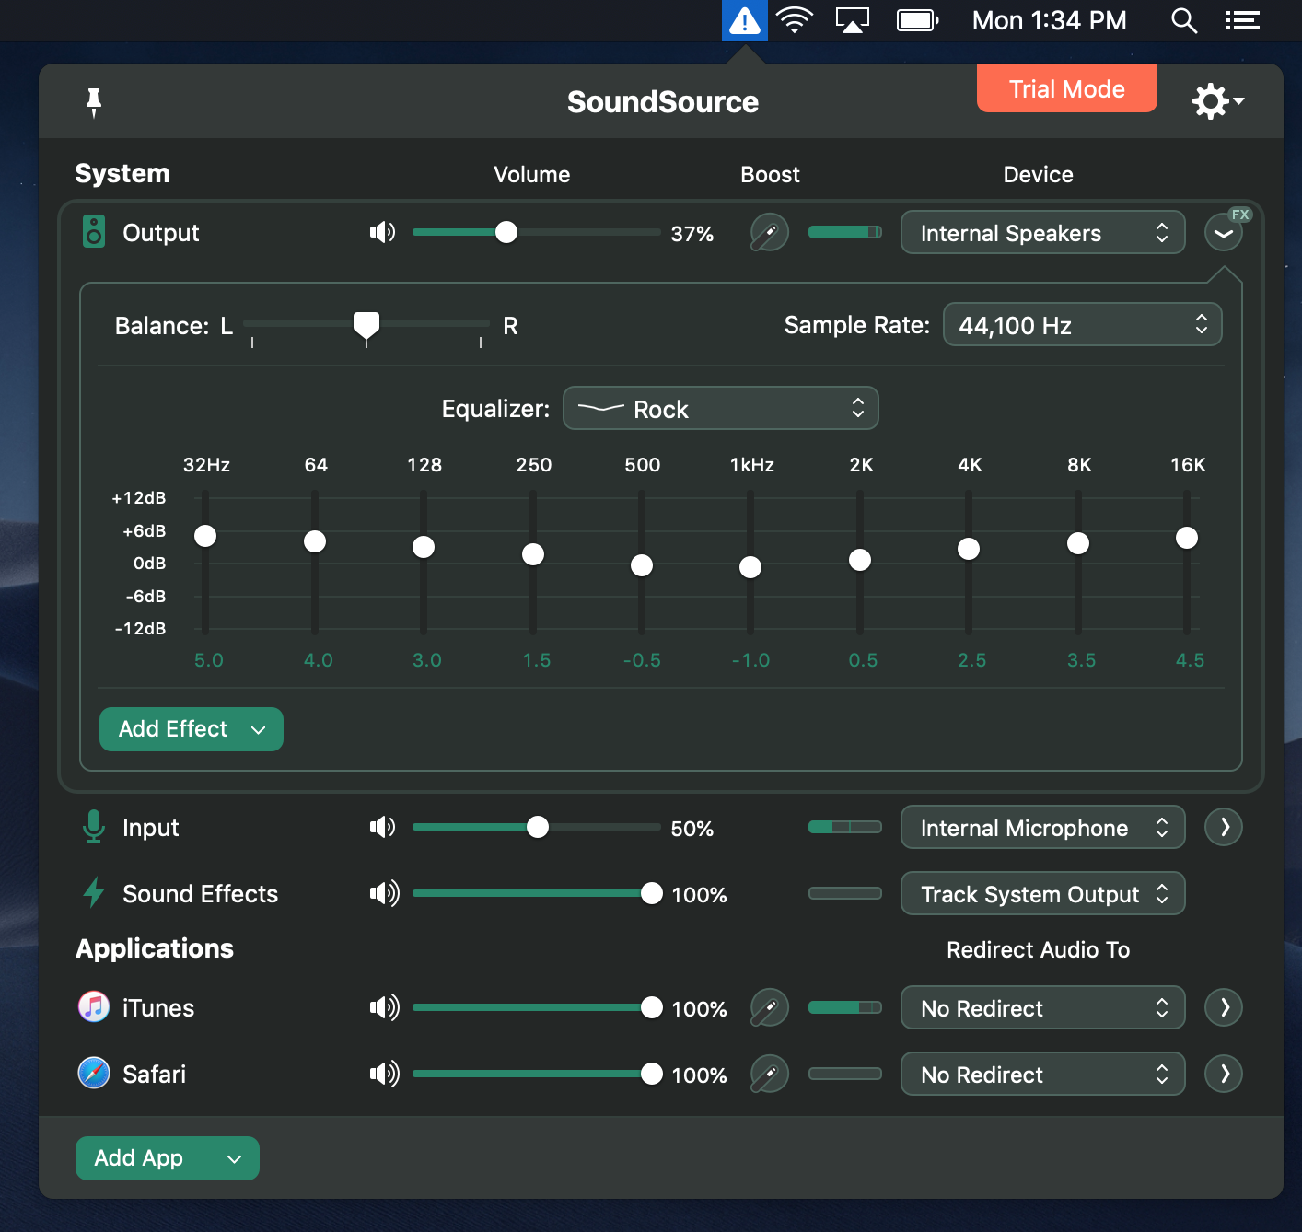The height and width of the screenshot is (1232, 1302).
Task: Click the Output level meter
Action: coord(845,232)
